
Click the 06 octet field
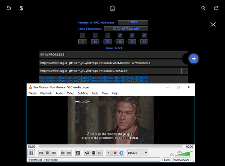(x=120, y=42)
